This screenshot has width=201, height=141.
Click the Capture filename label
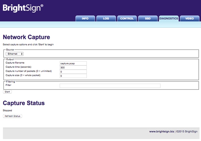15,63
